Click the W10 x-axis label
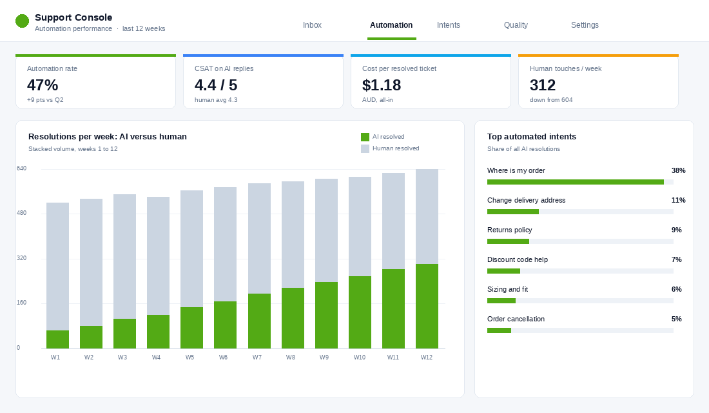This screenshot has height=413, width=709. tap(360, 358)
